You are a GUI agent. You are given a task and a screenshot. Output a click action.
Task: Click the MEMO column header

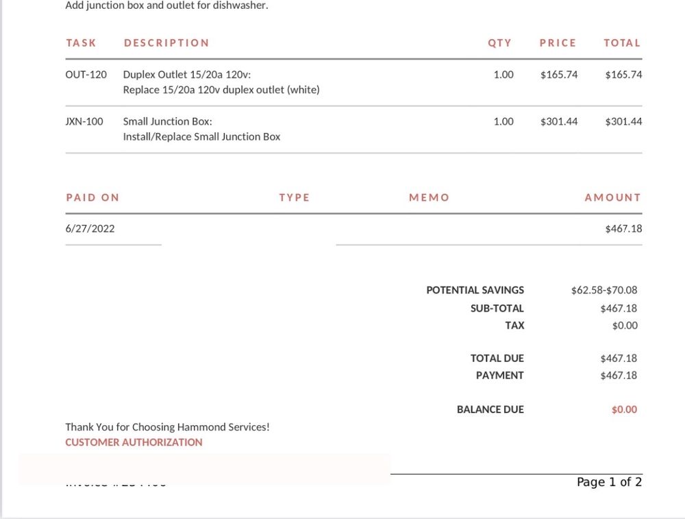point(429,197)
